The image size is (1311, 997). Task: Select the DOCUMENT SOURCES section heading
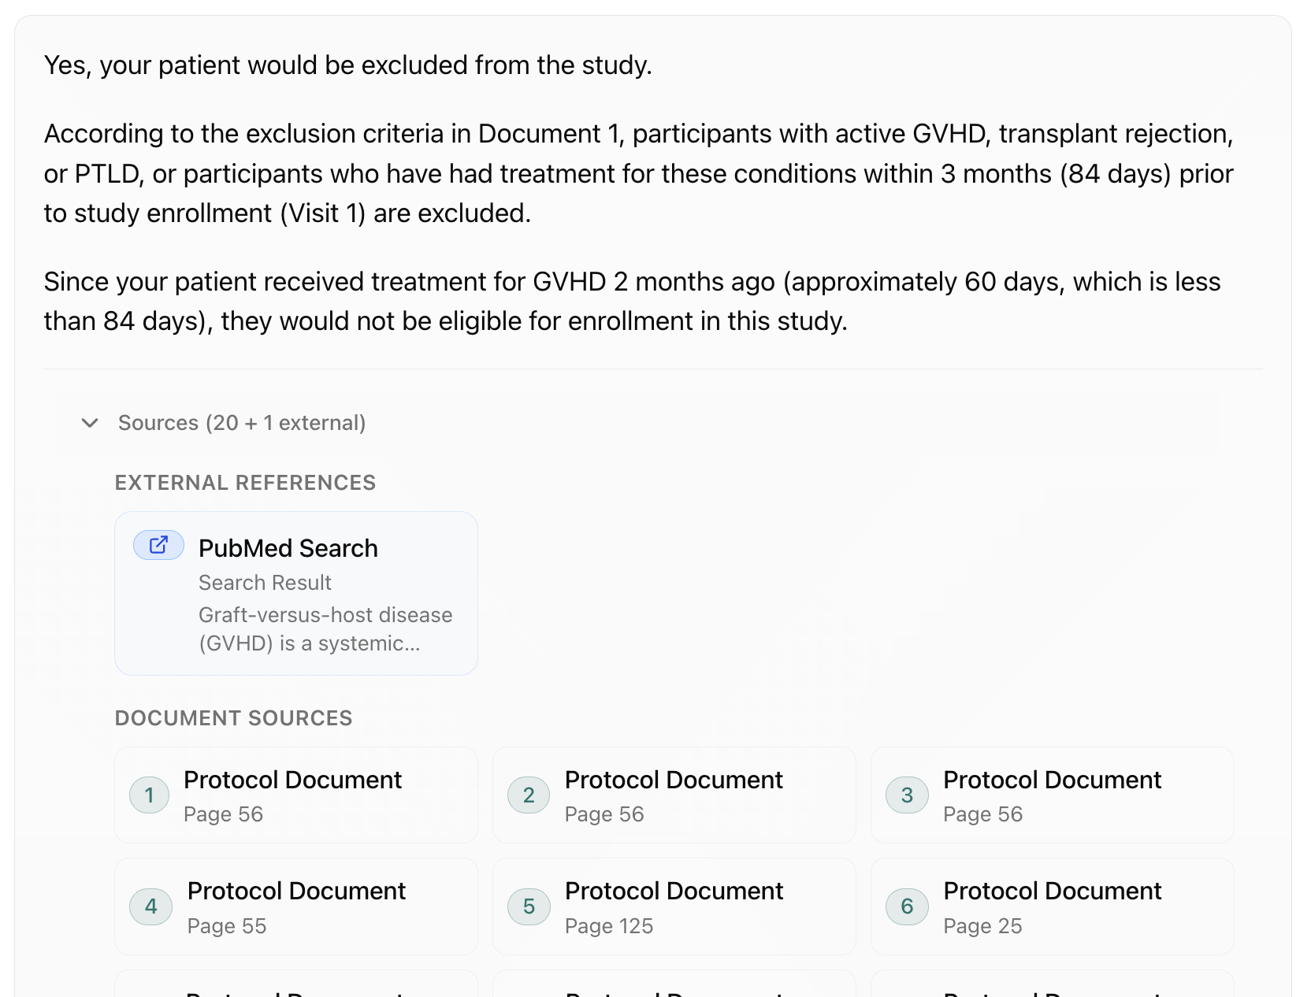tap(233, 717)
